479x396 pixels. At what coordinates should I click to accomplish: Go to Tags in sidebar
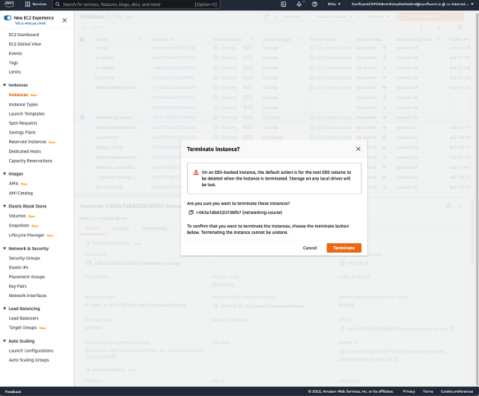coord(13,62)
